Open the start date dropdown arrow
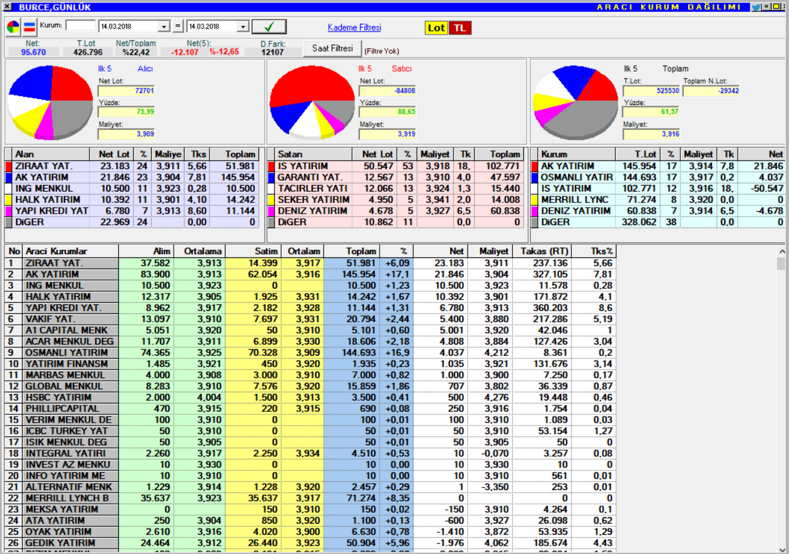 point(164,27)
